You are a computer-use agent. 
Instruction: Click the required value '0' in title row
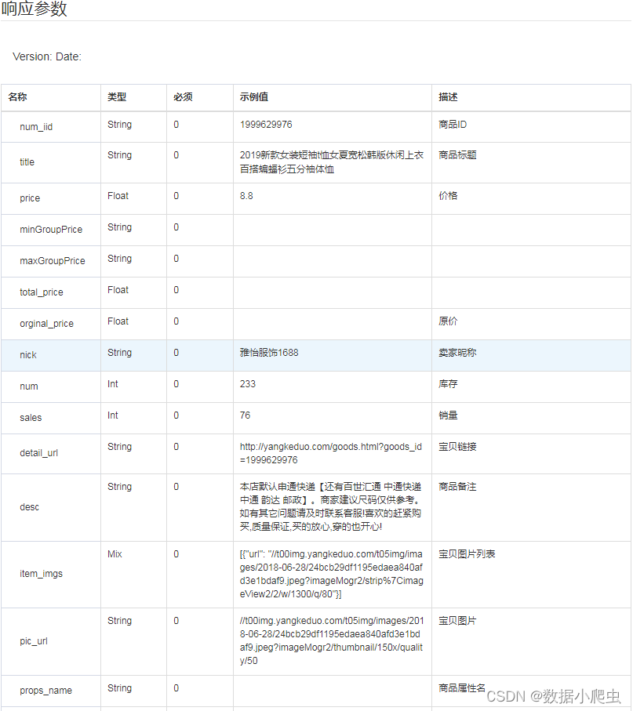coord(176,155)
